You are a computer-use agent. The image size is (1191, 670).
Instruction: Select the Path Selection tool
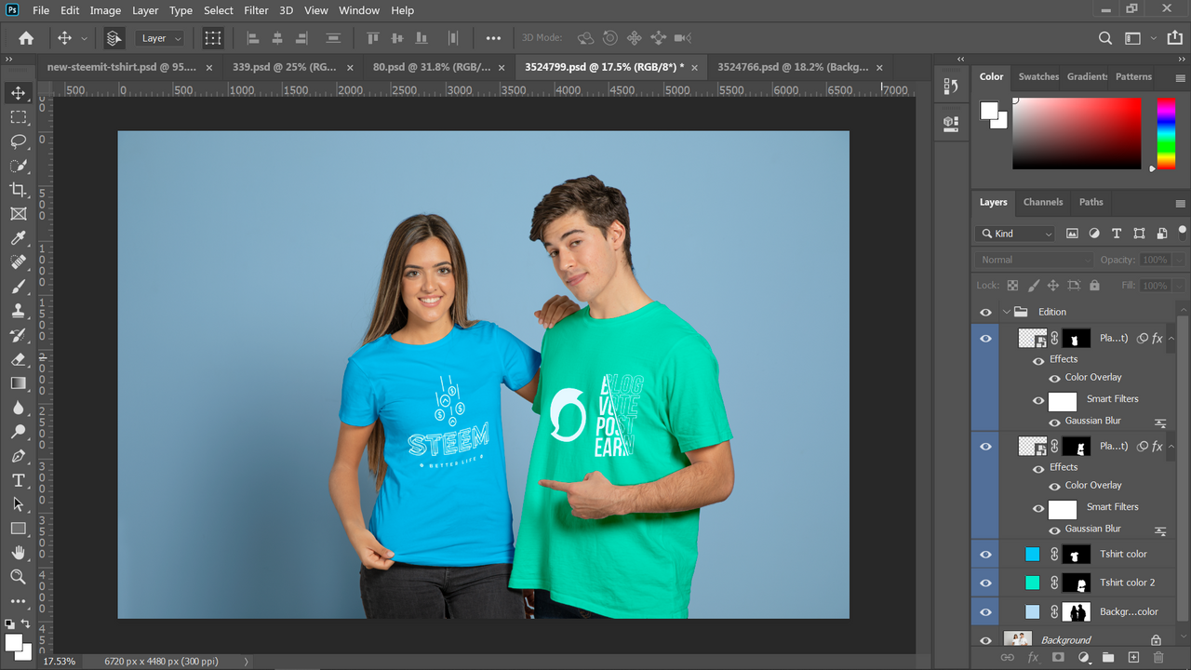[18, 504]
